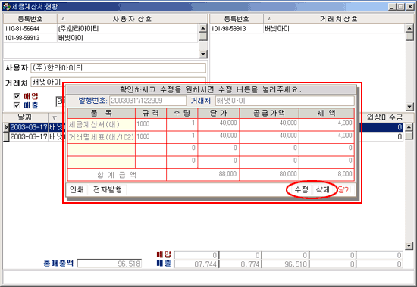The image size is (417, 287).
Task: Click up arrow on 거래처 list scrollbar
Action: [x=409, y=28]
